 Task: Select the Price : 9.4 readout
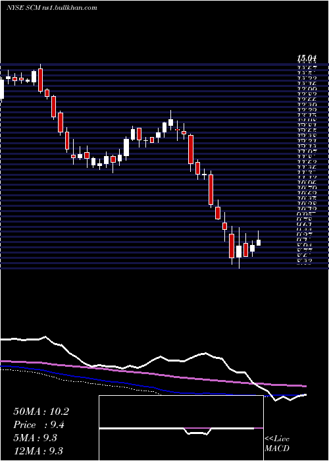tap(39, 425)
